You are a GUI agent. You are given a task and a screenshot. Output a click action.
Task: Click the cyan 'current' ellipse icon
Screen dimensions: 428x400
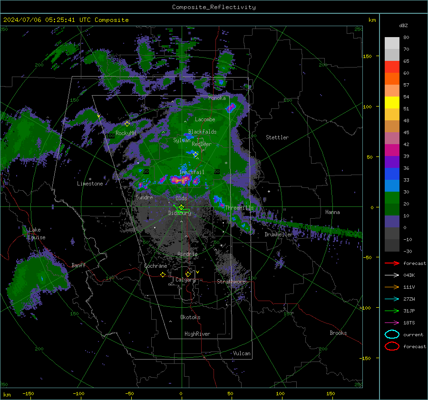(x=392, y=334)
